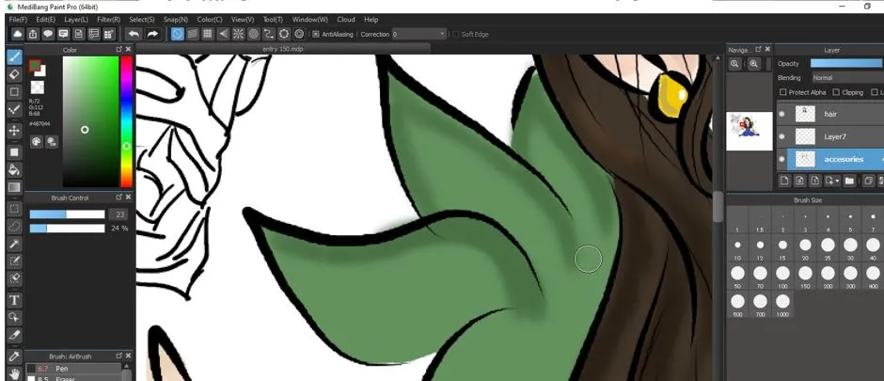This screenshot has height=381, width=884.
Task: Select the Eyedropper tool
Action: (x=15, y=357)
